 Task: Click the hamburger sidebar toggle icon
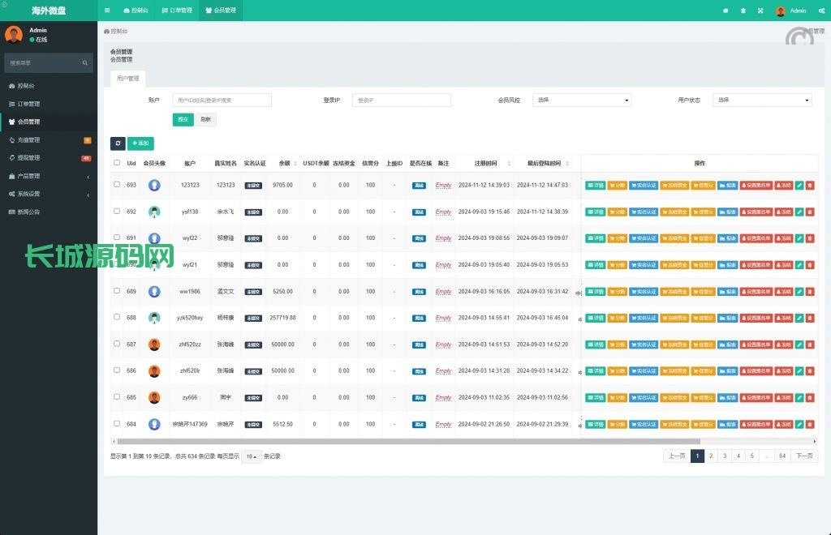click(x=107, y=11)
